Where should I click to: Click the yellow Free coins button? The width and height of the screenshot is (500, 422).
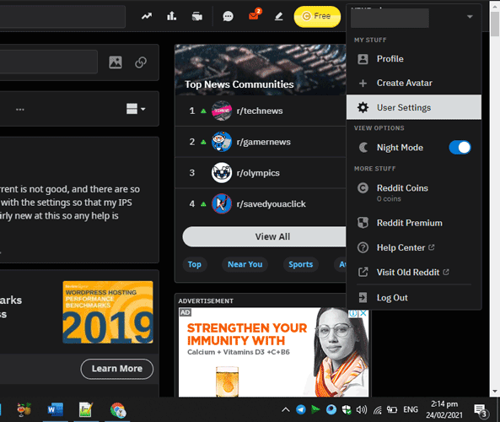(317, 16)
